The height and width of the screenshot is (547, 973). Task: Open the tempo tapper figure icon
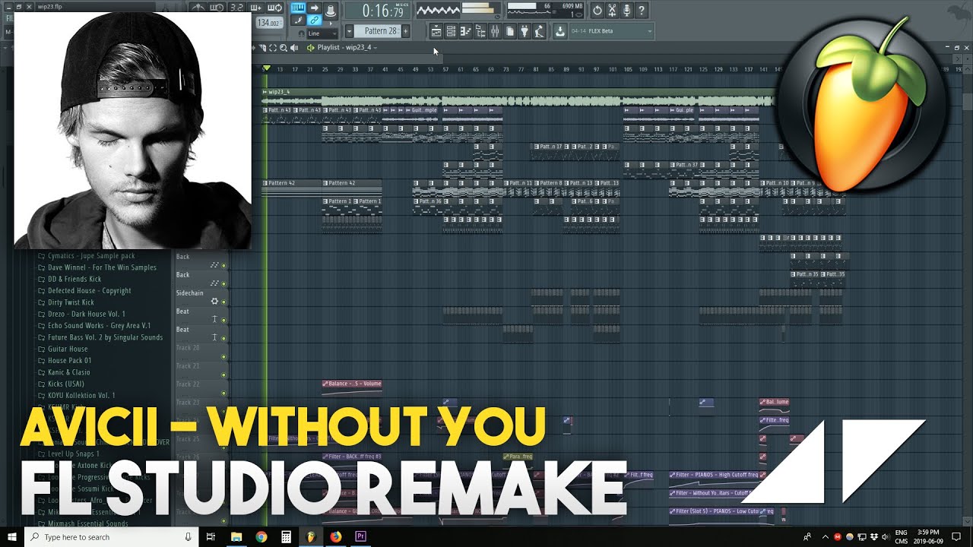pyautogui.click(x=539, y=31)
